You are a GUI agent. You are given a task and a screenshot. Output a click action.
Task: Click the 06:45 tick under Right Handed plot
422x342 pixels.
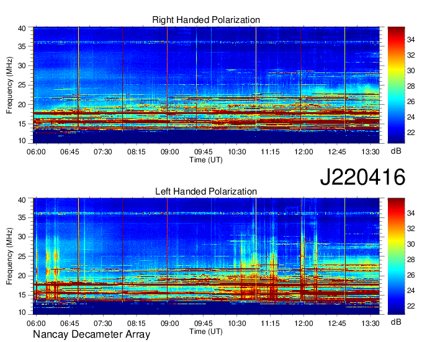click(70, 152)
